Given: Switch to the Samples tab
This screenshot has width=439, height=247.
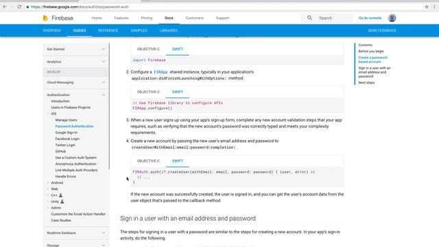Looking at the screenshot, I should tap(139, 30).
